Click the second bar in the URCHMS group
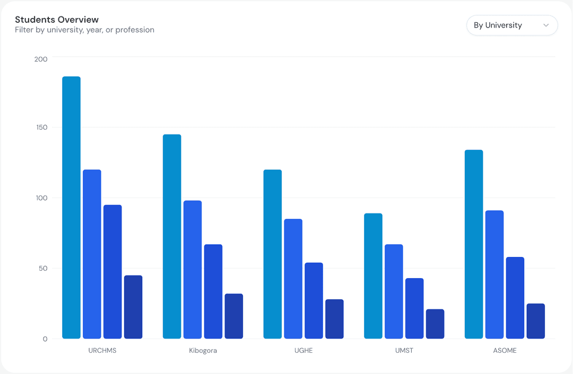This screenshot has width=573, height=374. [x=92, y=254]
